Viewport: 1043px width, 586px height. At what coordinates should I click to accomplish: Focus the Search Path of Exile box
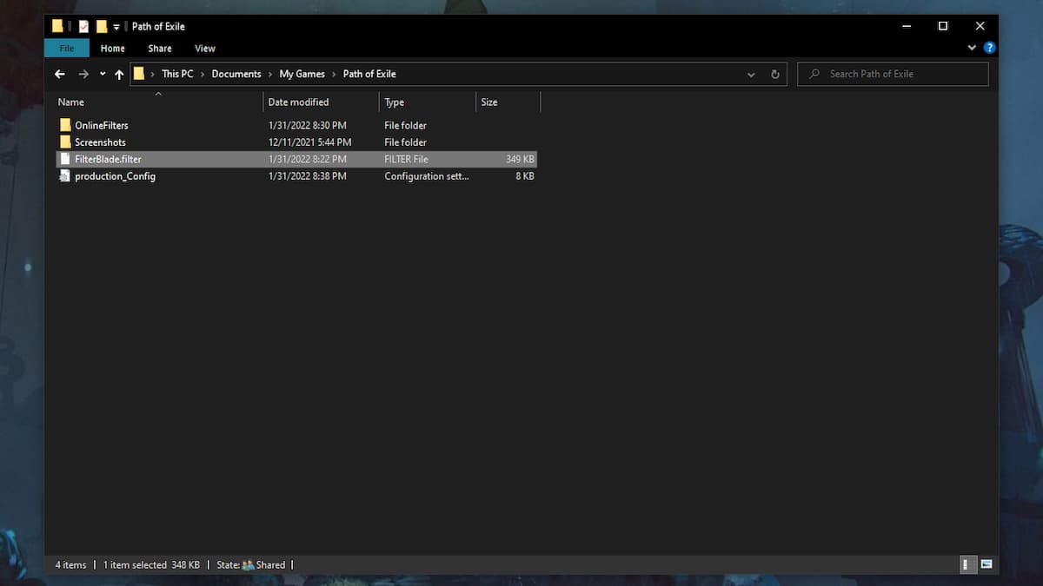click(893, 75)
